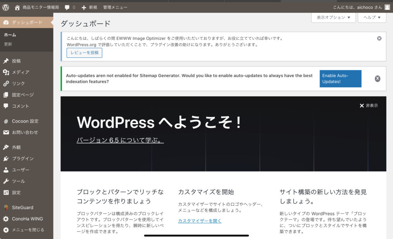Viewport: 393px width, 239px height.
Task: Open the 固定ページ menu label
Action: point(23,95)
